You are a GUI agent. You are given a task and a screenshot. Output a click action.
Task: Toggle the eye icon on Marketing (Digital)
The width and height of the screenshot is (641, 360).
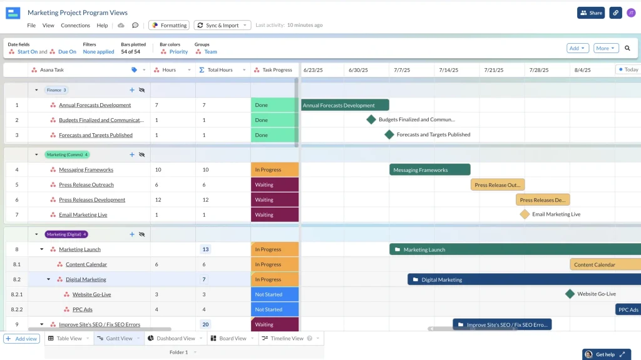pyautogui.click(x=141, y=234)
